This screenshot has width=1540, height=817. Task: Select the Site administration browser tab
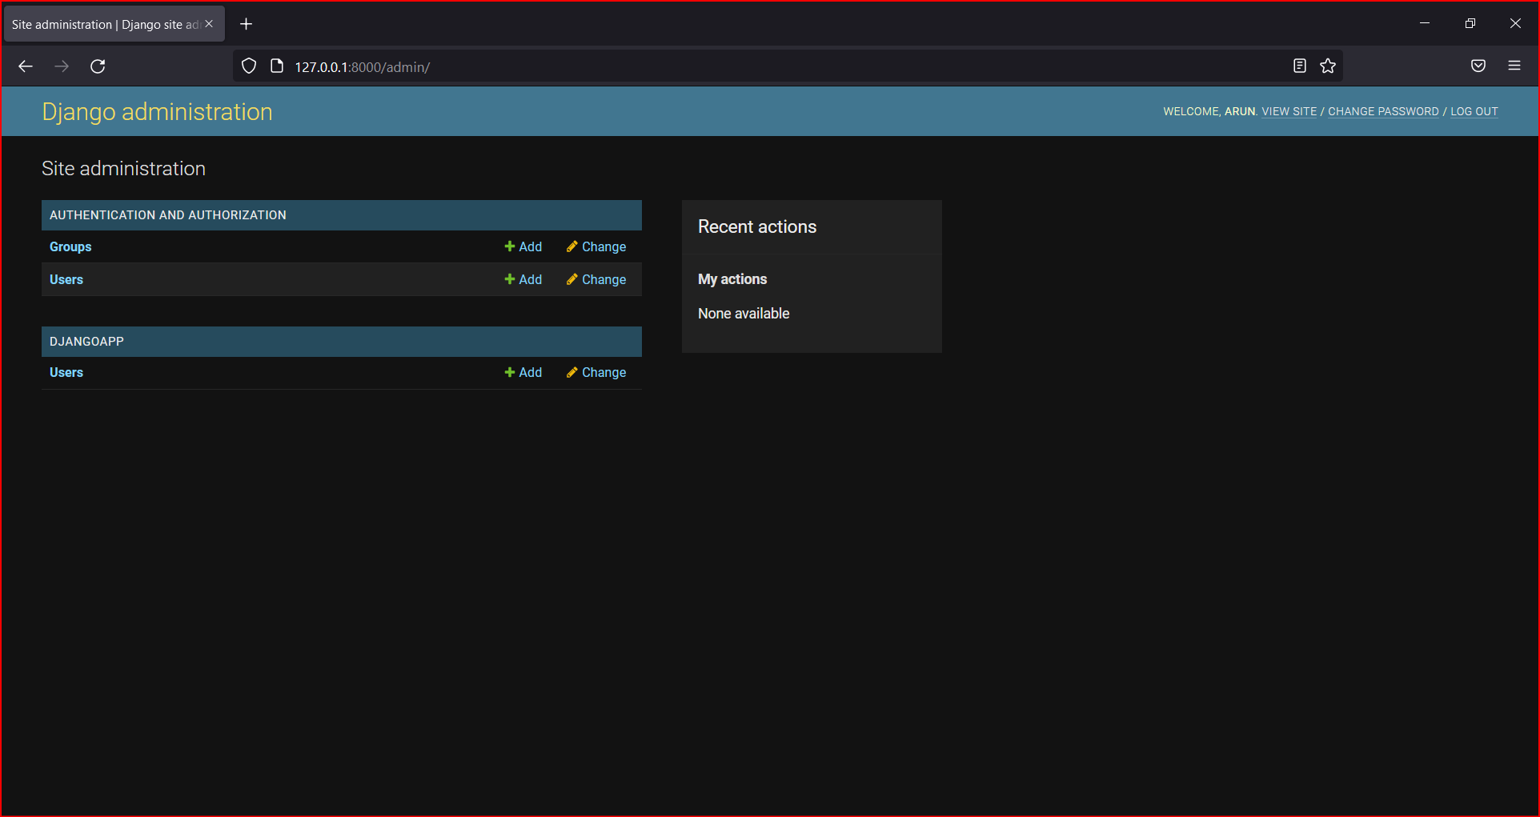tap(114, 24)
